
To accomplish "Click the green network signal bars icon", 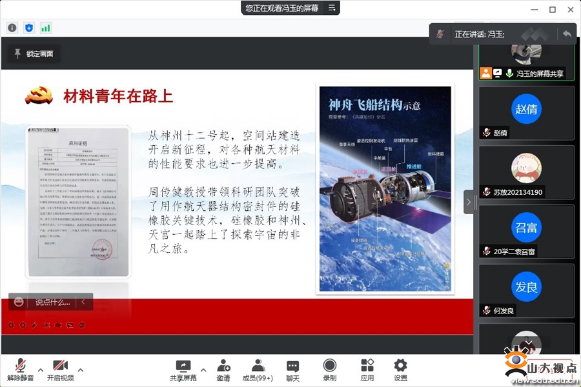I will (46, 28).
